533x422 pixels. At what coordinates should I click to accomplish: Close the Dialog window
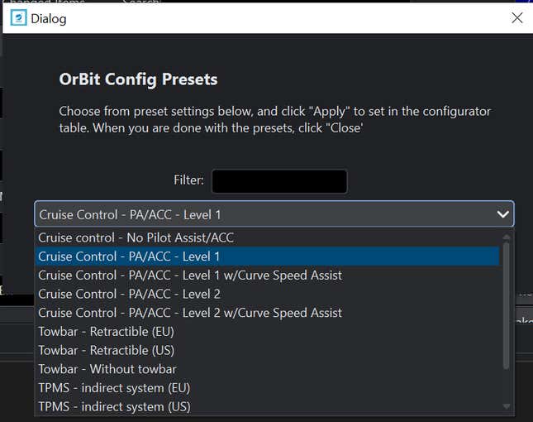pos(517,17)
